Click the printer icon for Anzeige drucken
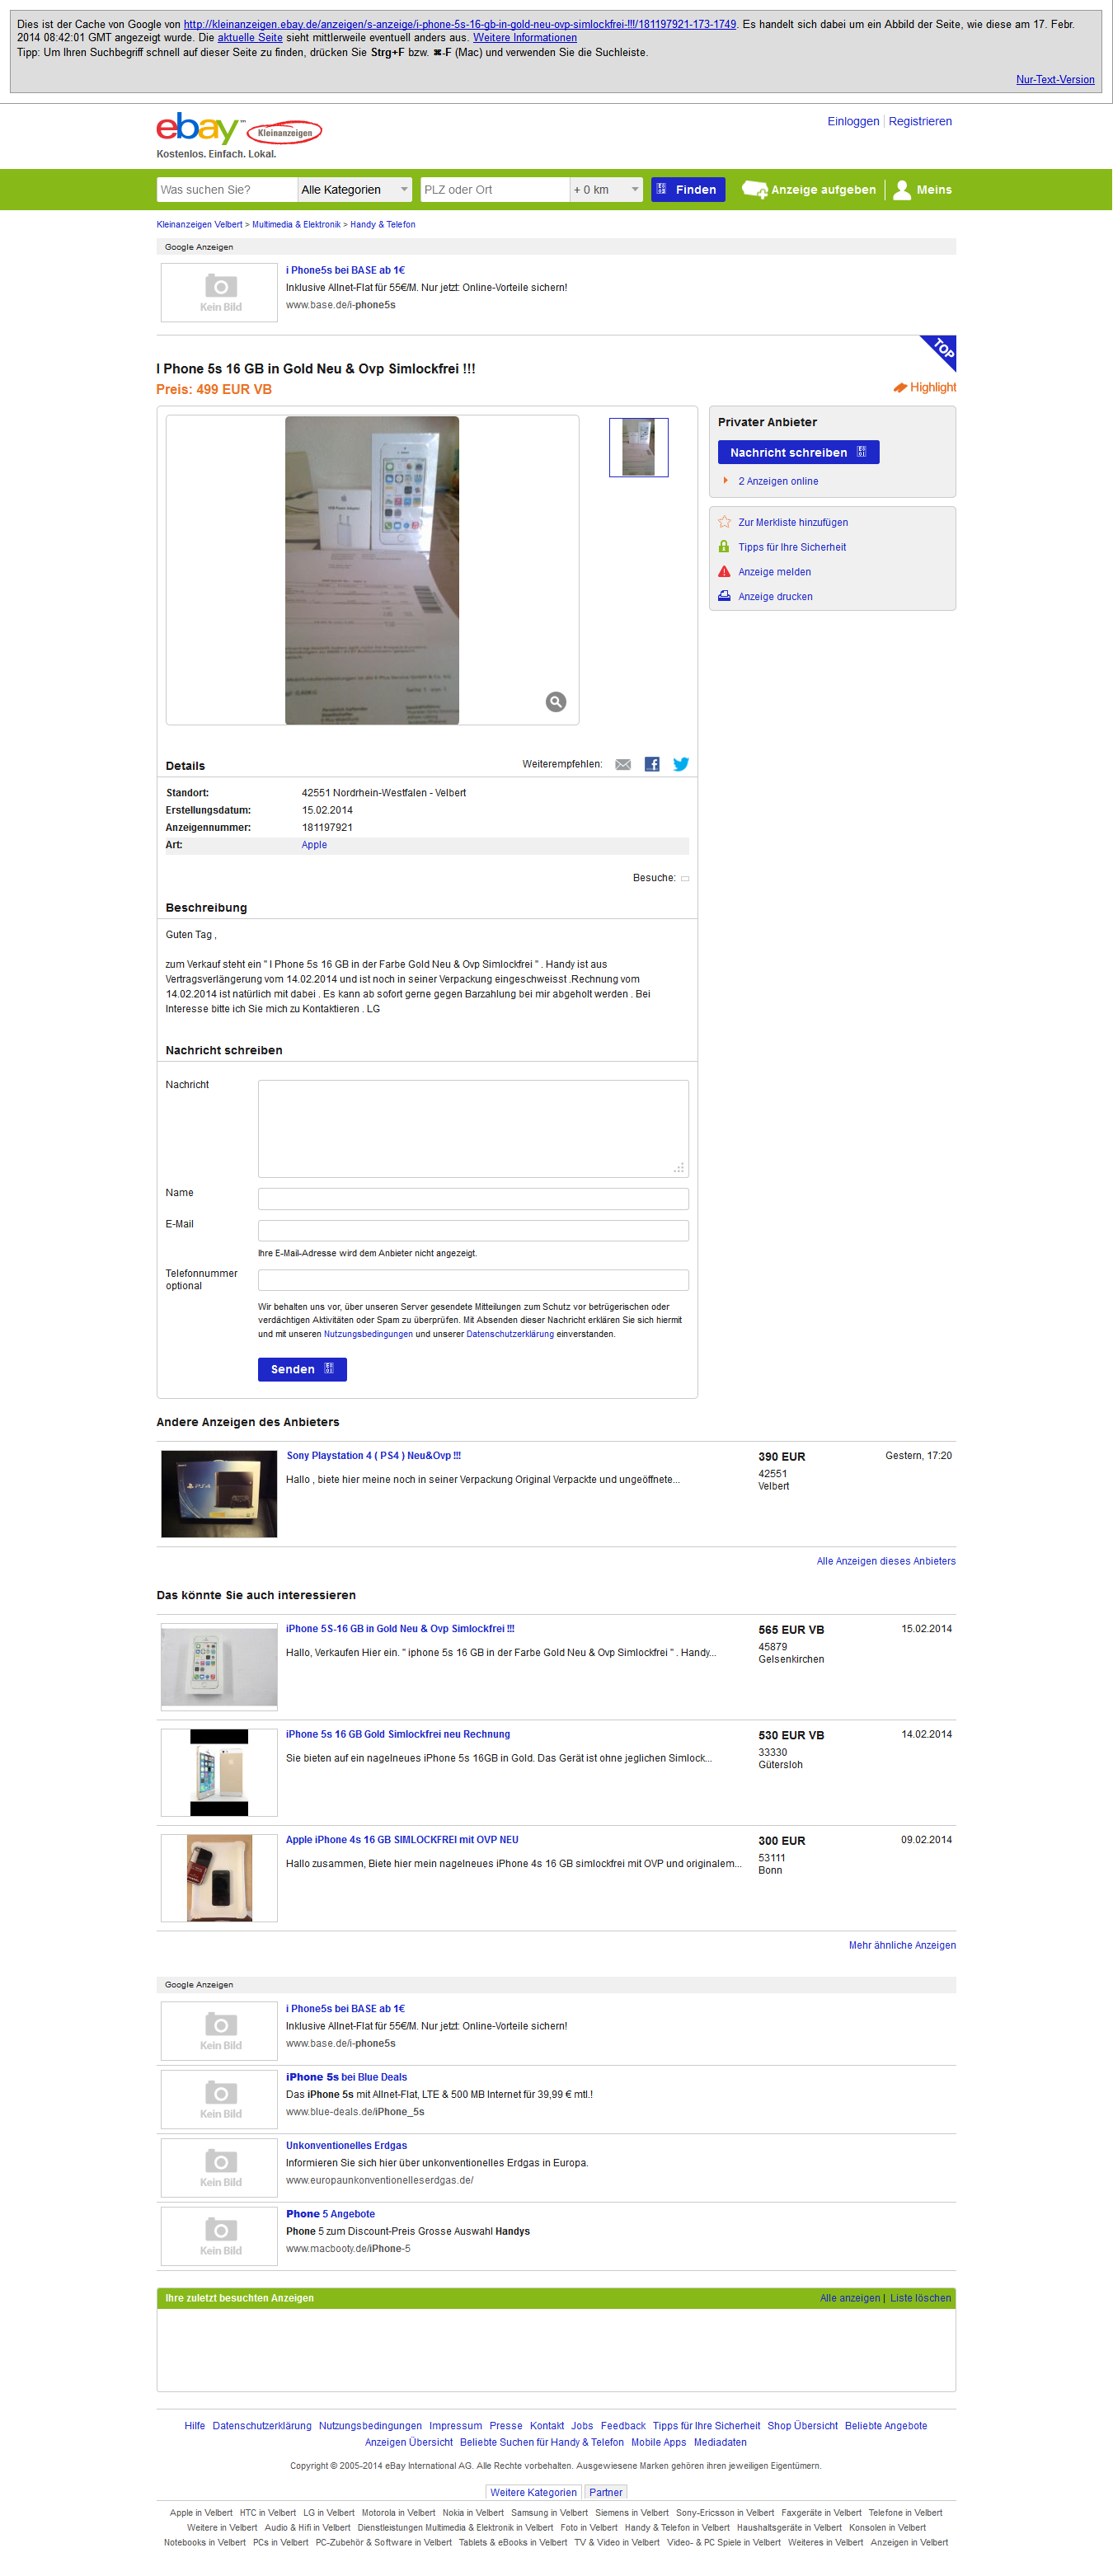 click(724, 596)
